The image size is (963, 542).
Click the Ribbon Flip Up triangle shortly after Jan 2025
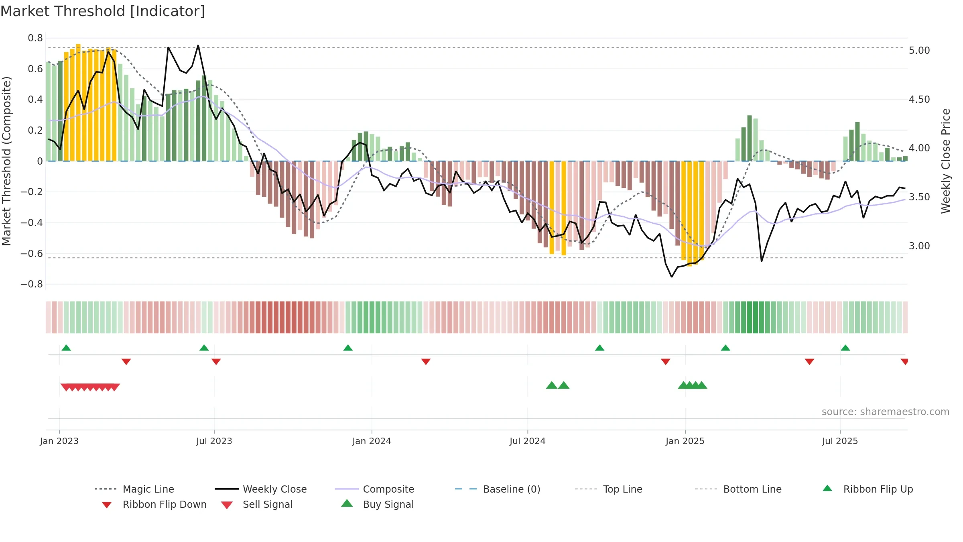pyautogui.click(x=725, y=348)
